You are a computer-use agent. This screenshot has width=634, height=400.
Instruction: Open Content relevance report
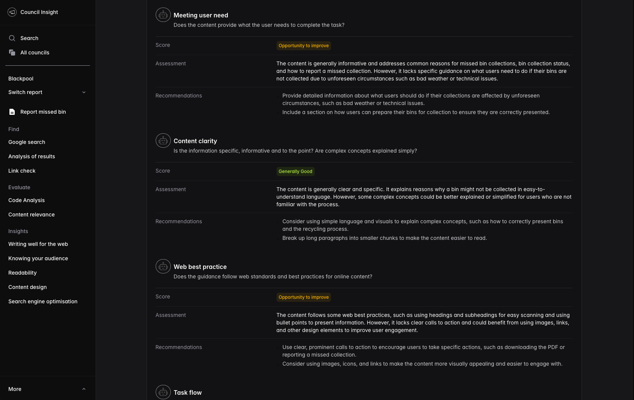click(31, 215)
